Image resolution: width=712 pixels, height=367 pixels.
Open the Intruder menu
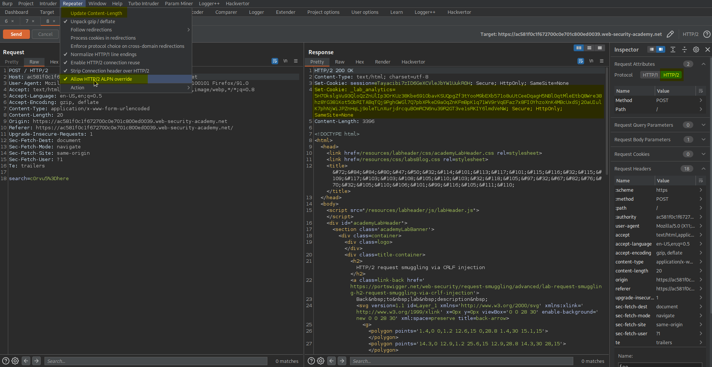point(48,3)
